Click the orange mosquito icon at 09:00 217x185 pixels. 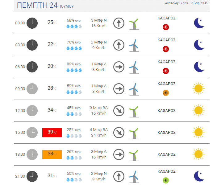click(166, 93)
